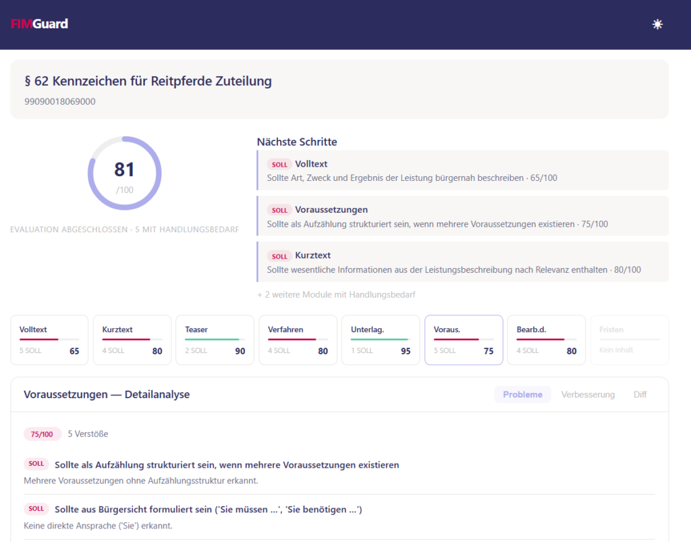Switch to the Probleme view
691x542 pixels.
click(x=522, y=394)
